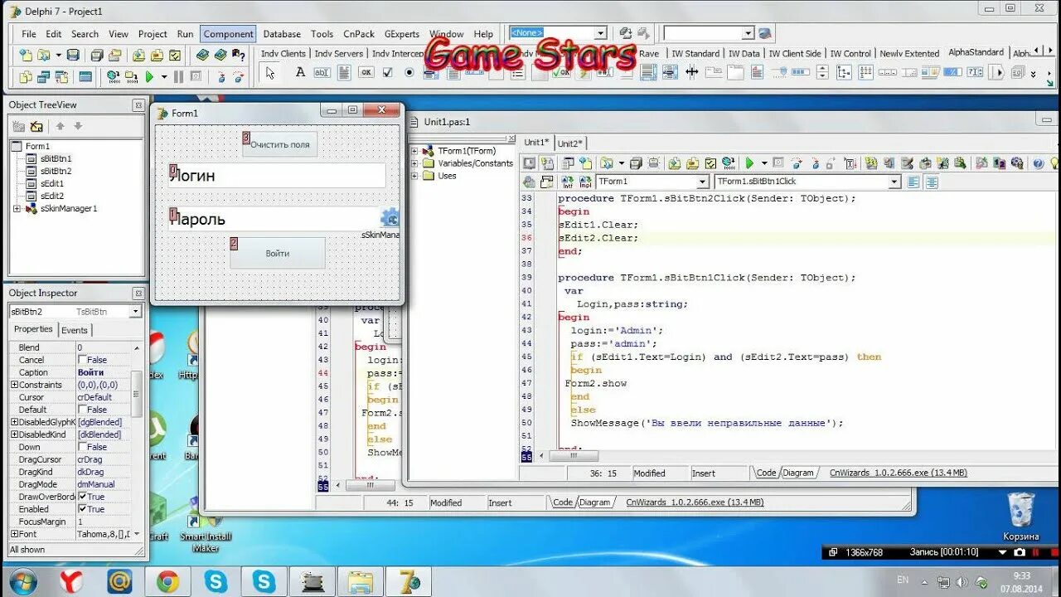Image resolution: width=1061 pixels, height=597 pixels.
Task: Click the View form icon in main toolbar
Action: (x=43, y=77)
